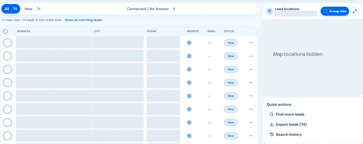The height and width of the screenshot is (144, 363).
Task: Open the New 74 tab
Action: 33,9
